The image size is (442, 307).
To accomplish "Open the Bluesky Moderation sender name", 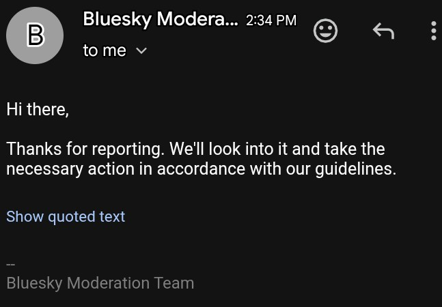I will click(x=161, y=20).
